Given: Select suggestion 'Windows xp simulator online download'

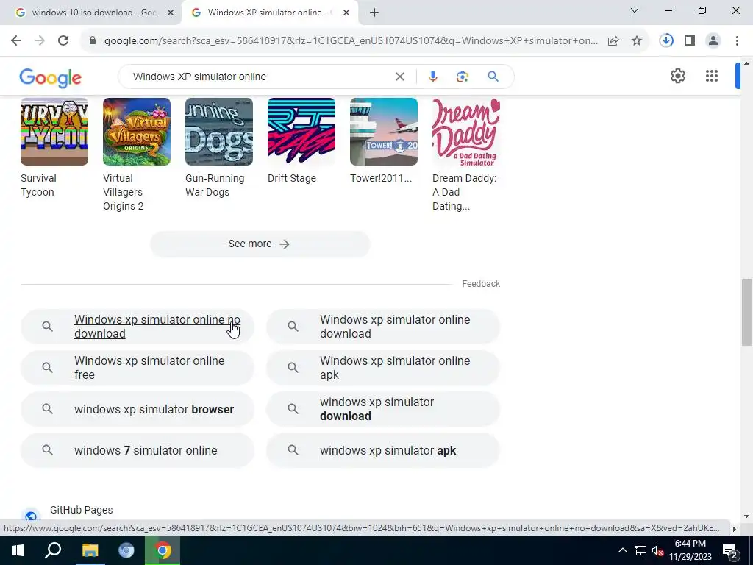Looking at the screenshot, I should [x=382, y=327].
